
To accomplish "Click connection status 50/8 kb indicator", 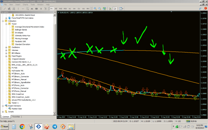I will (x=192, y=121).
